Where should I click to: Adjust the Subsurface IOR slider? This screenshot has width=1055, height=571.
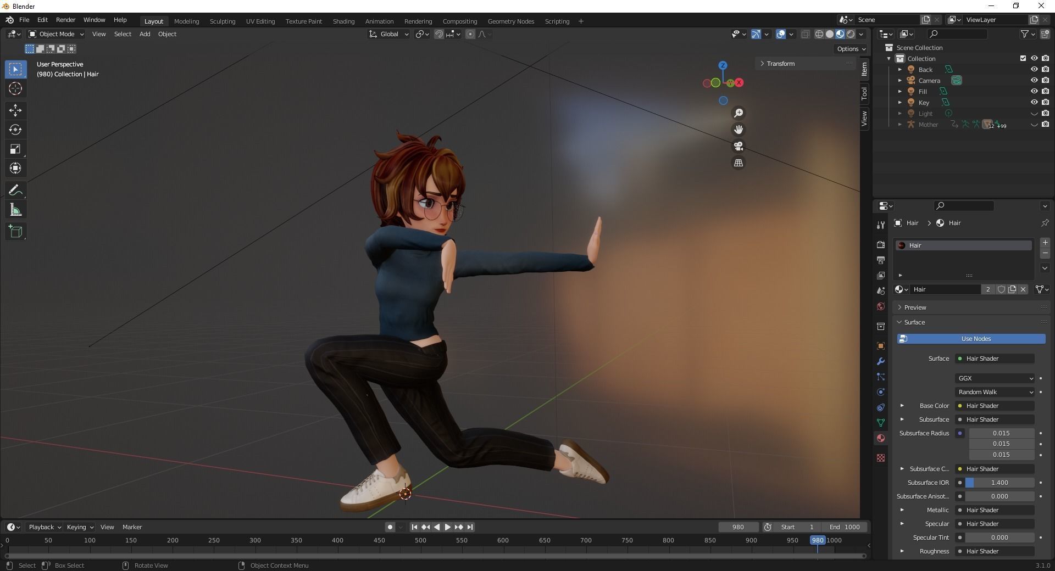(x=1000, y=483)
